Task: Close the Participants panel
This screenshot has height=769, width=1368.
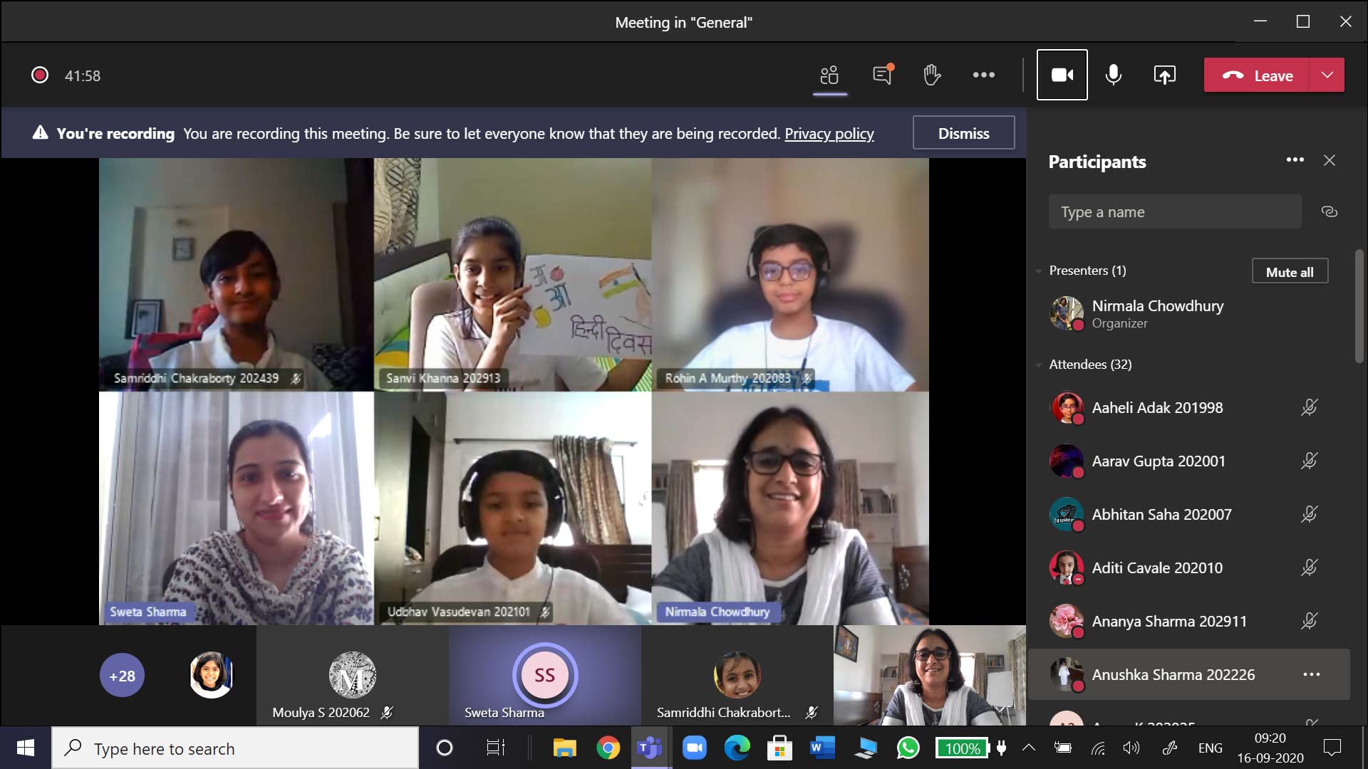Action: pos(1330,160)
